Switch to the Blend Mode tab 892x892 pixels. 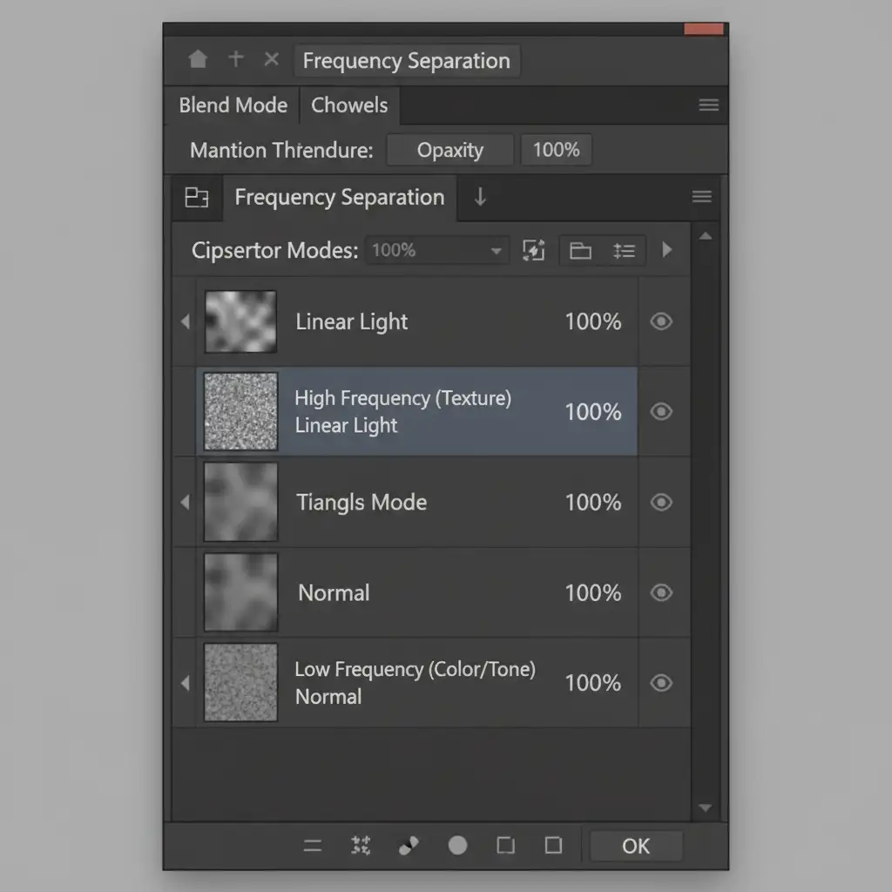[x=233, y=105]
